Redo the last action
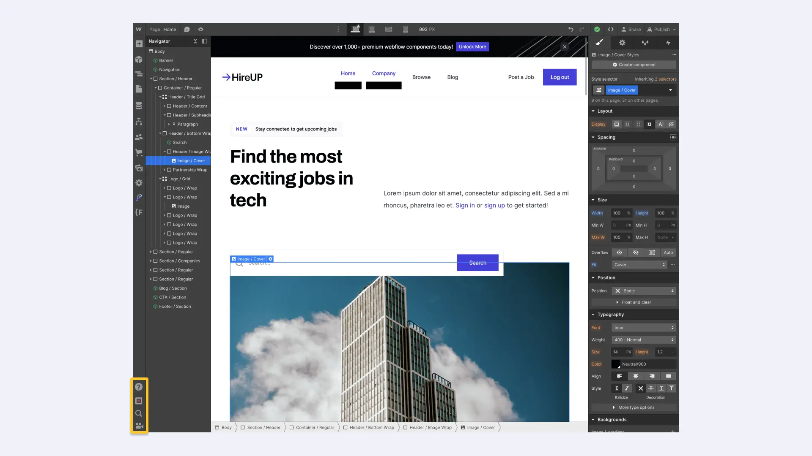812x456 pixels. pos(582,30)
